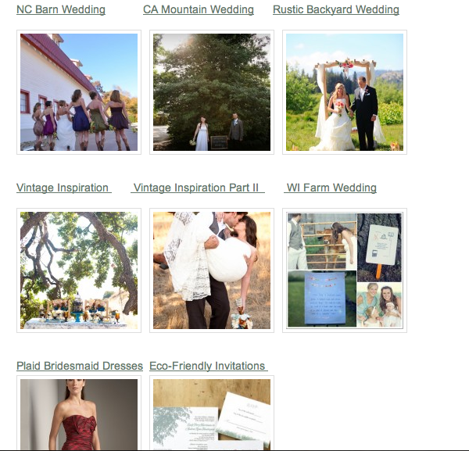This screenshot has width=469, height=451.
Task: Go to Vintage Inspiration Part II
Action: [x=196, y=188]
